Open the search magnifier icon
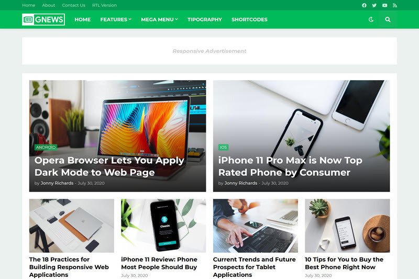 tap(388, 19)
